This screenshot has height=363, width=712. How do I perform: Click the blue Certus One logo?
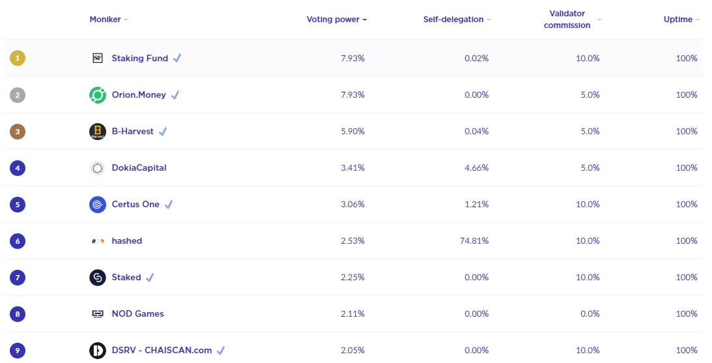click(x=98, y=205)
